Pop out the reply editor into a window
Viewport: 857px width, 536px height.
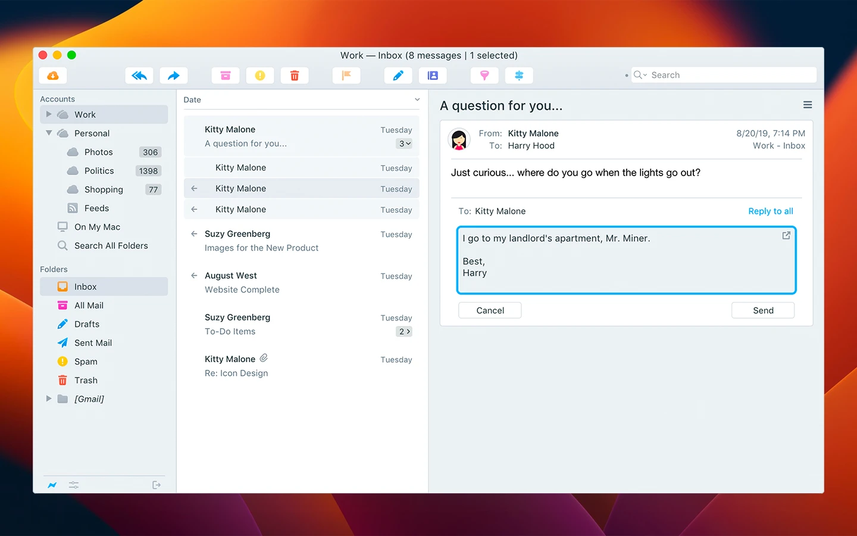coord(786,235)
